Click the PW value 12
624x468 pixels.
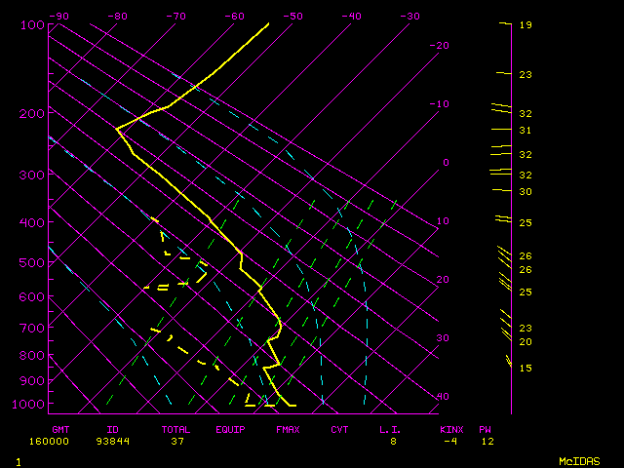487,441
